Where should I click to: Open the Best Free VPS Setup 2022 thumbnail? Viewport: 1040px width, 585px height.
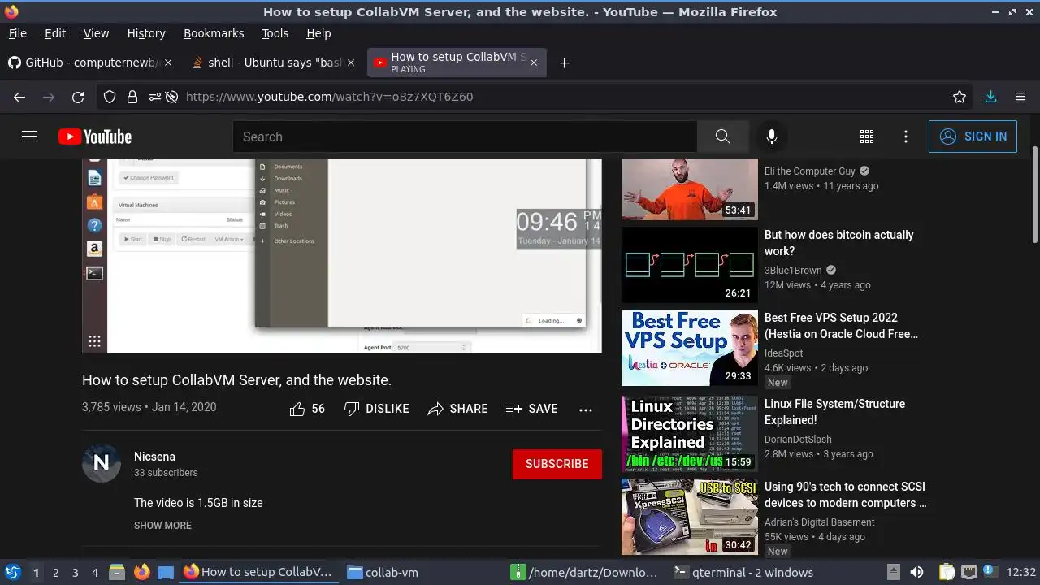[x=690, y=348]
